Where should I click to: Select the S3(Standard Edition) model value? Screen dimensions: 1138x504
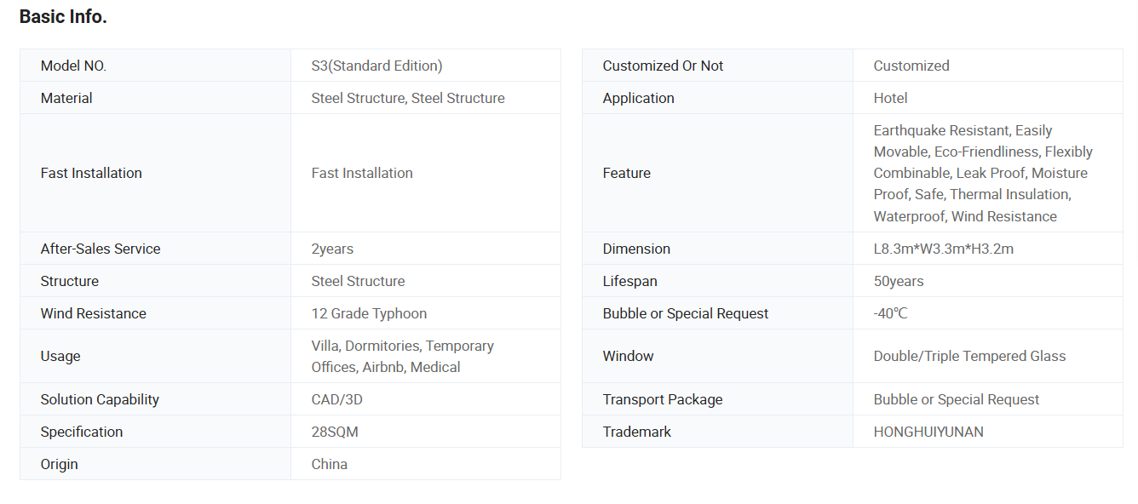click(376, 66)
